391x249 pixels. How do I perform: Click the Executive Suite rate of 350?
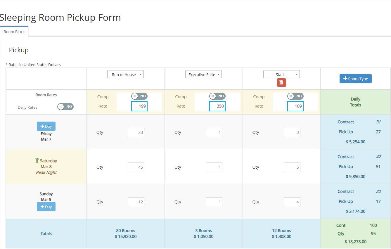[x=217, y=106]
